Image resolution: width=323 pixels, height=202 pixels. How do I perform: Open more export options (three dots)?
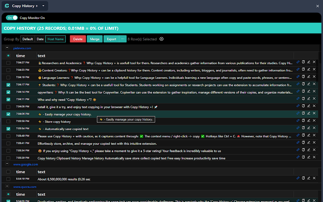tap(123, 39)
